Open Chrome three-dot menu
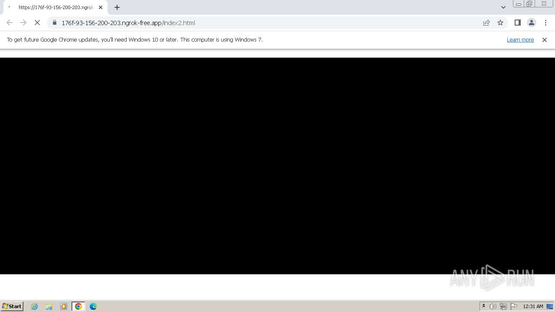This screenshot has height=312, width=555. pos(545,23)
